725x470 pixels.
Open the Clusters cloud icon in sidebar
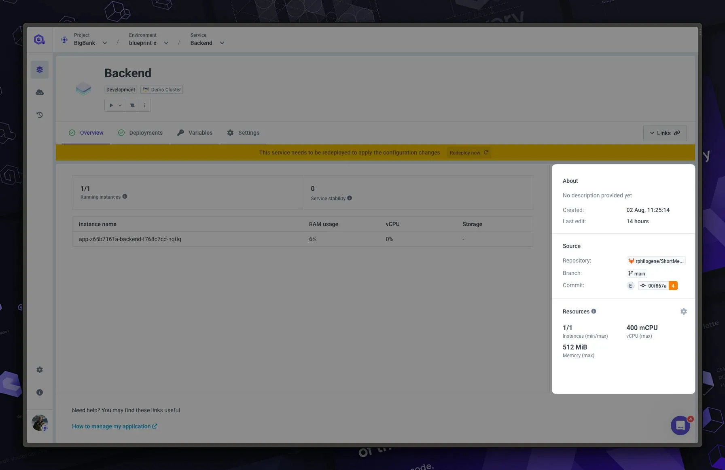[39, 92]
